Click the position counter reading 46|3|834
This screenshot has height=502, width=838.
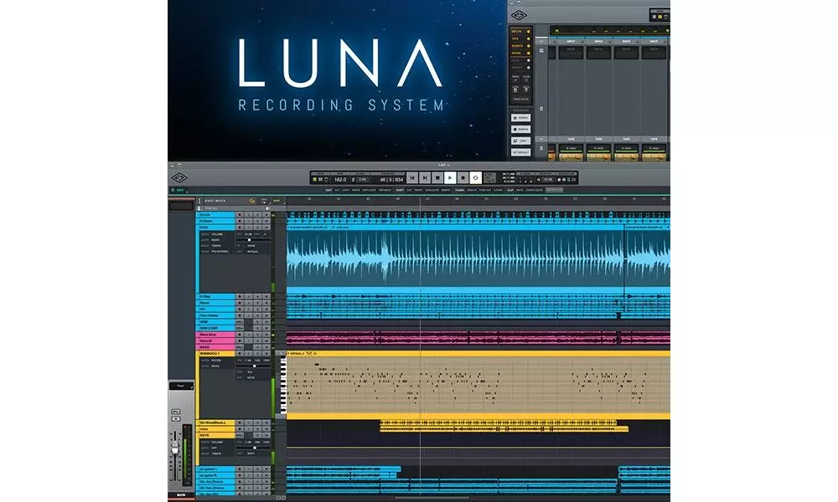(x=391, y=180)
